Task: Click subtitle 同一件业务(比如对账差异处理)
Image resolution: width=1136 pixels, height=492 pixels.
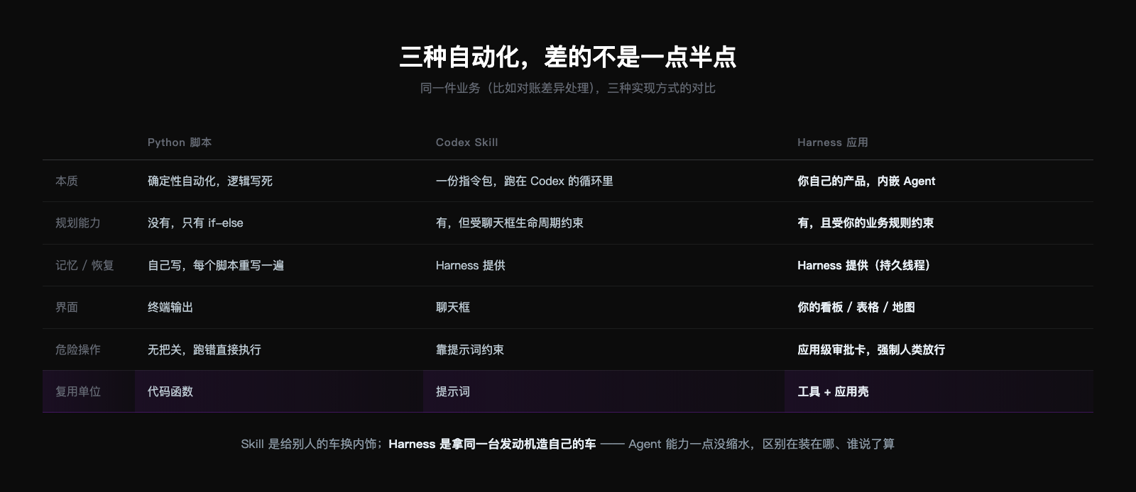Action: click(x=508, y=89)
